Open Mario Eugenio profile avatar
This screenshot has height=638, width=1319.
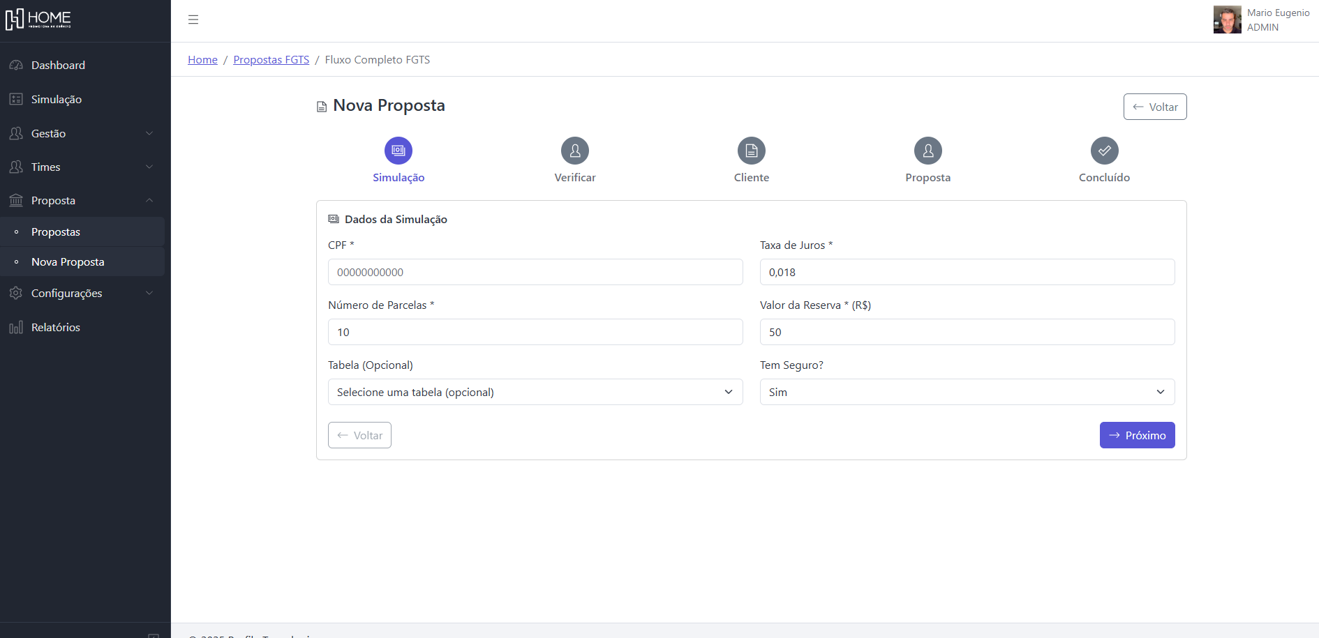[1227, 20]
